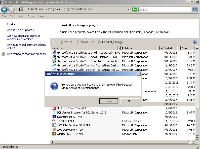
Task: Open the Publisher column filter dropdown
Action: pyautogui.click(x=161, y=48)
